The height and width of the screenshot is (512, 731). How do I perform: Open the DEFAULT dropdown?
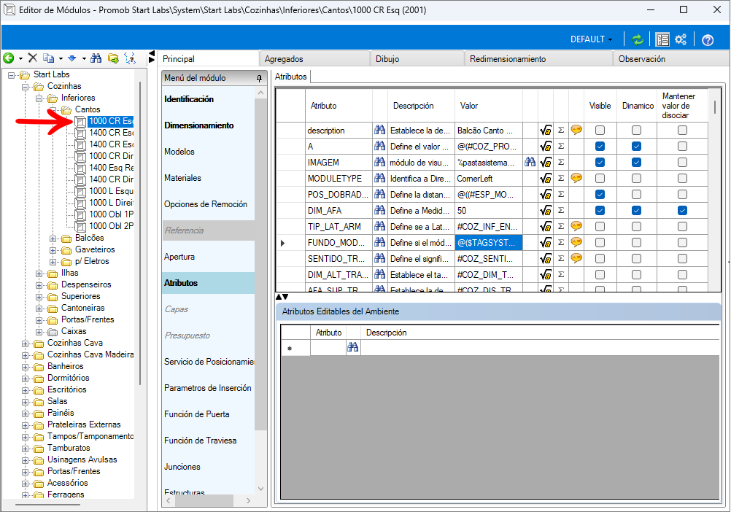click(x=591, y=39)
